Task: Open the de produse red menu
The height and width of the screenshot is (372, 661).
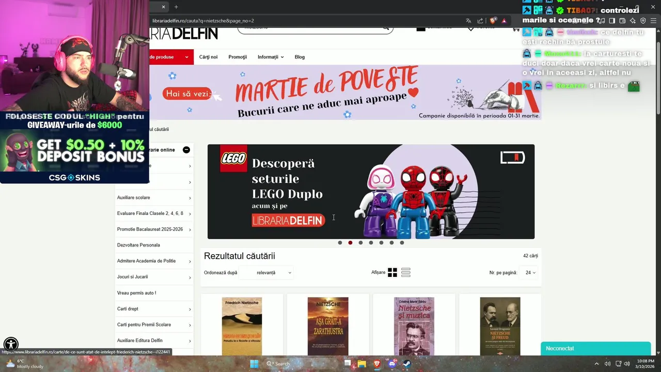Action: (171, 57)
